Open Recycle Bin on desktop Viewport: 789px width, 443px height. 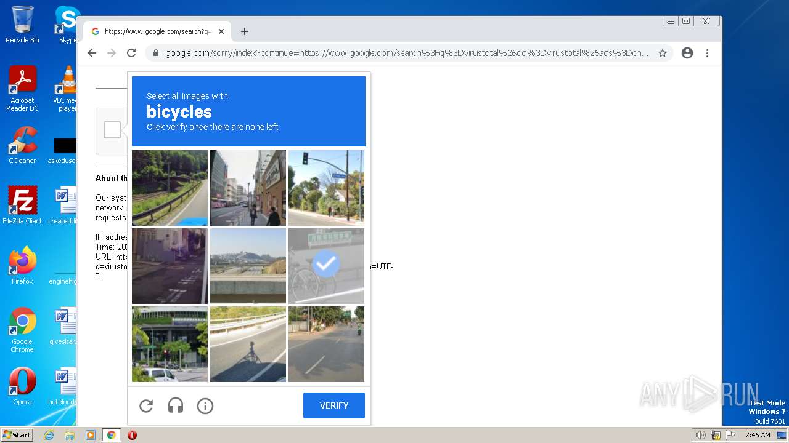point(22,25)
